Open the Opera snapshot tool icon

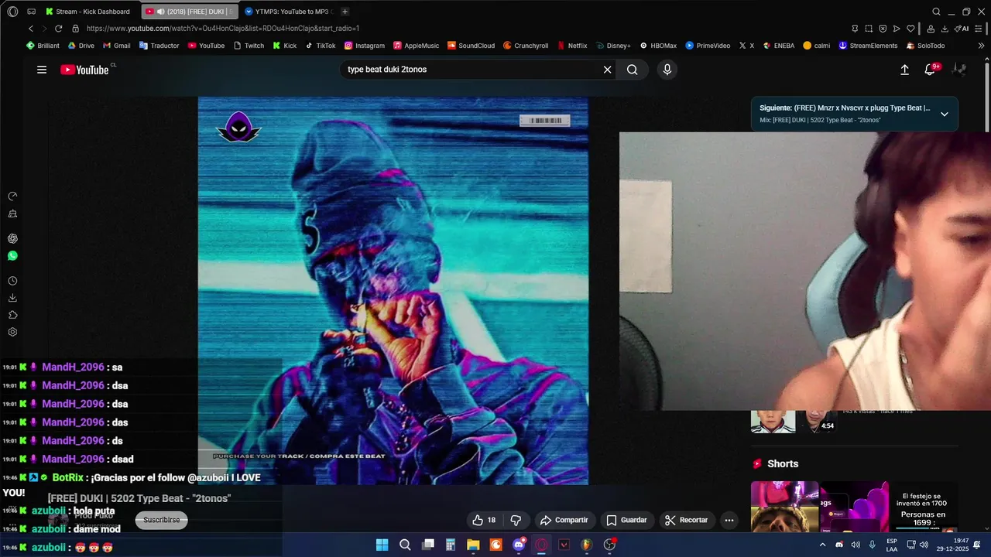coord(868,29)
